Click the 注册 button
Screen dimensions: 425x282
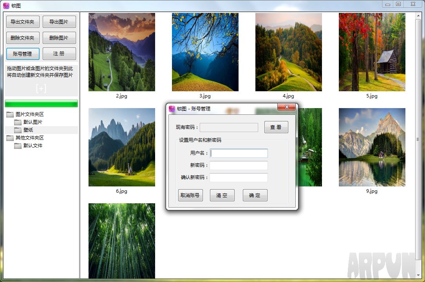point(59,54)
